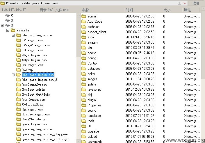Select the templates folder row

(x=141, y=116)
